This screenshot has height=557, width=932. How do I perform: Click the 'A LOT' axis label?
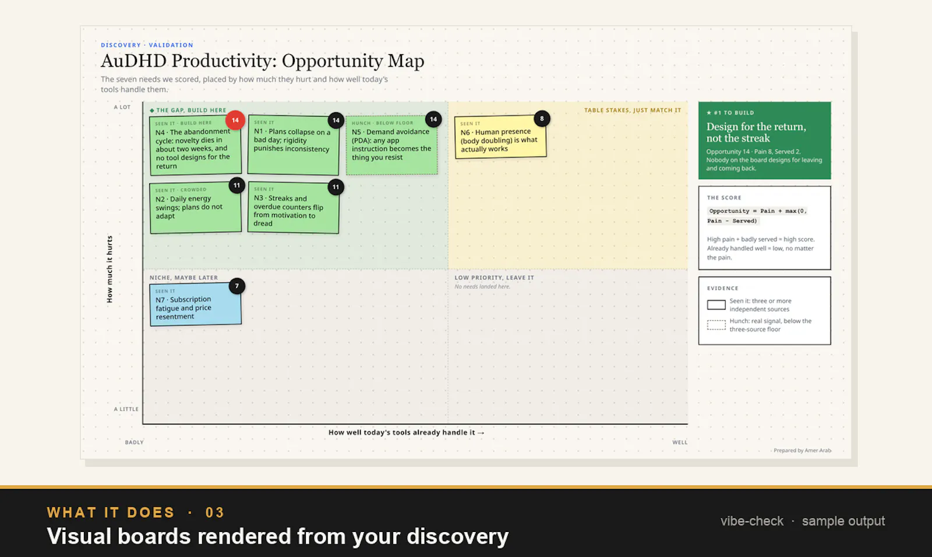point(122,107)
